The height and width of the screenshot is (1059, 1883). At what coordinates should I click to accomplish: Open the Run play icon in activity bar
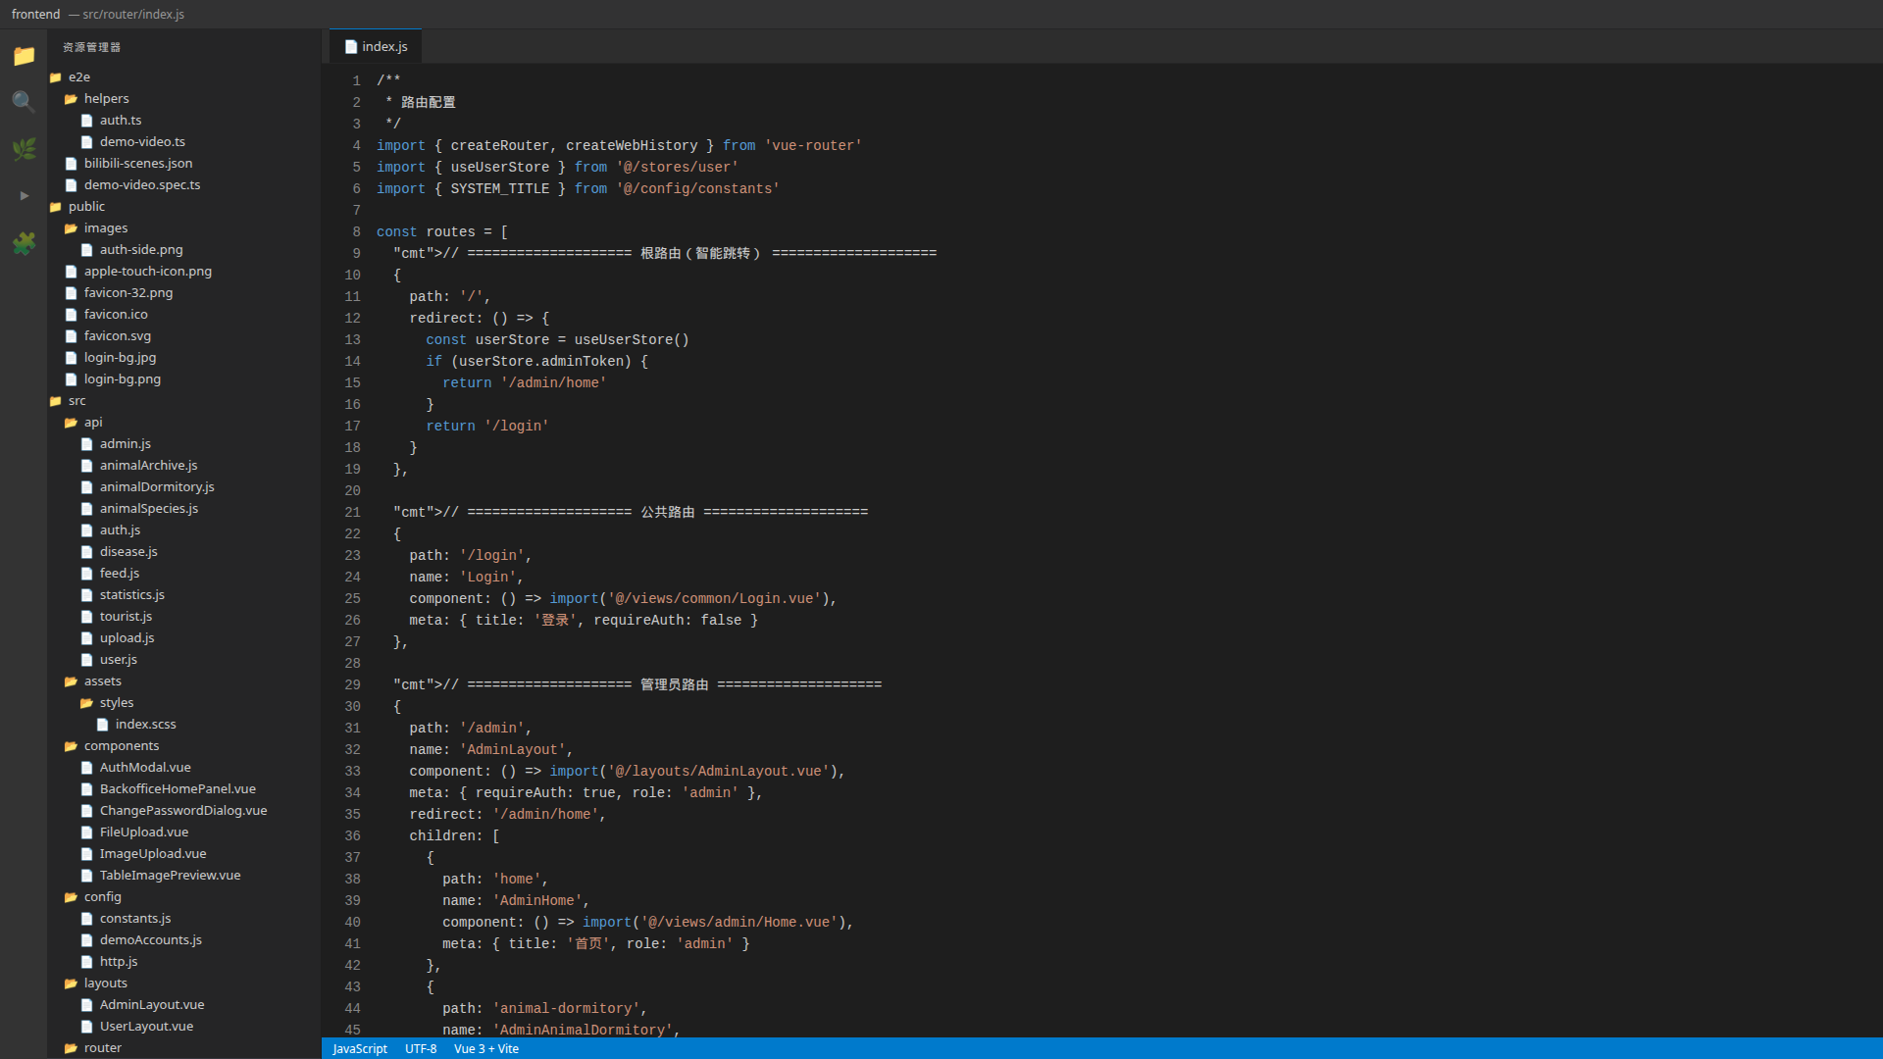[24, 195]
